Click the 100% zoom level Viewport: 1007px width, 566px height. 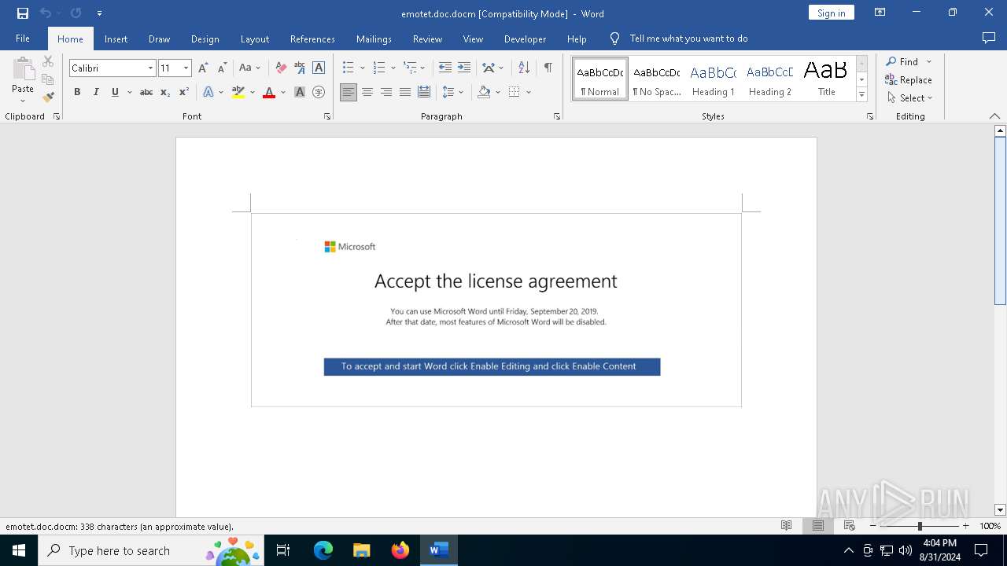[990, 526]
